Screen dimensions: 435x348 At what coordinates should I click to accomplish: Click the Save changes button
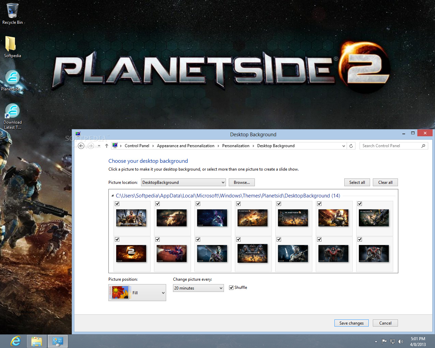click(351, 323)
